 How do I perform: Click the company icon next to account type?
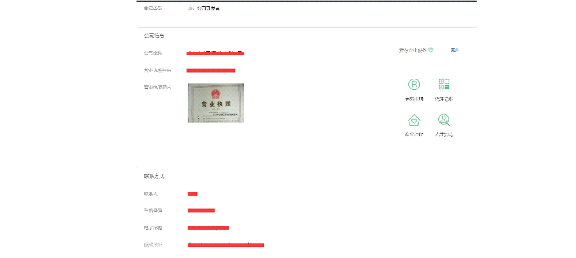(x=191, y=9)
